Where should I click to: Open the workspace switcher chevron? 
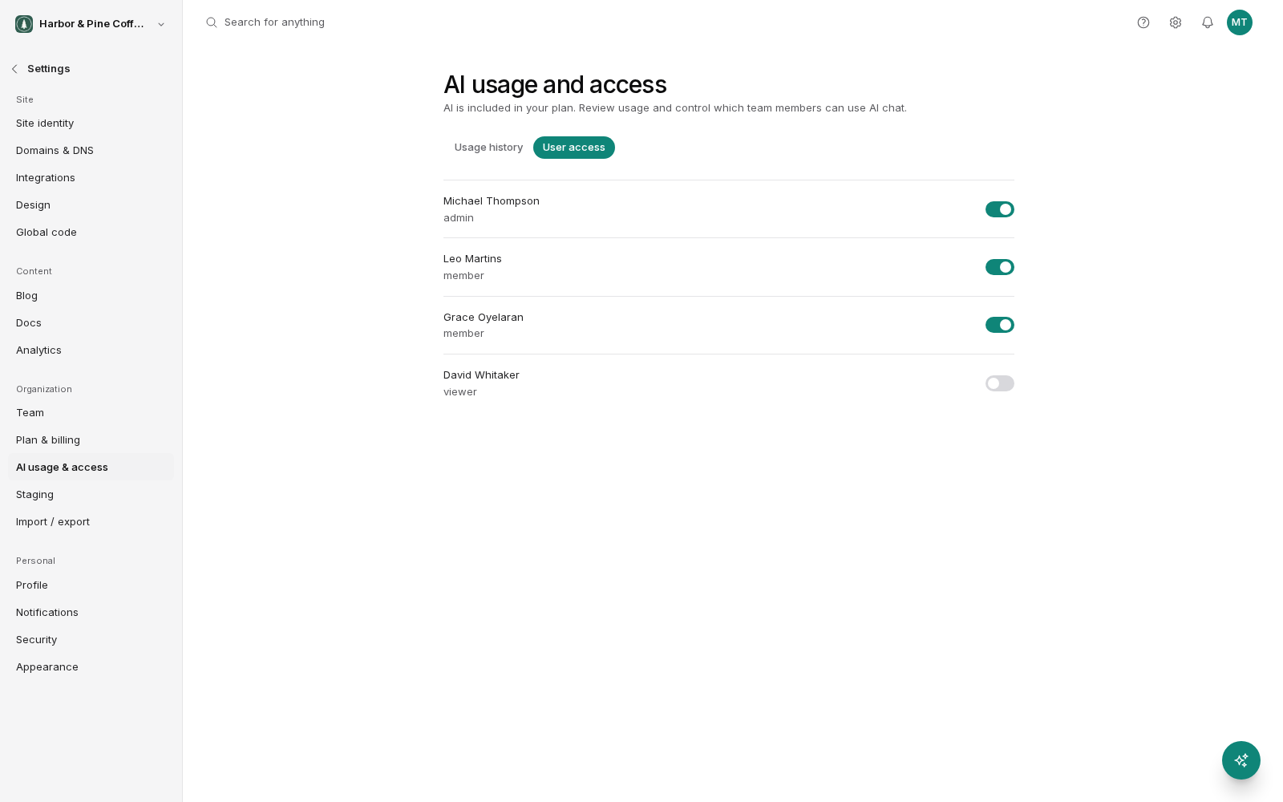point(161,24)
